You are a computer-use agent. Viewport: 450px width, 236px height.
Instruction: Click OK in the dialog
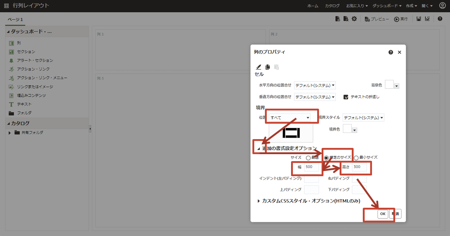(383, 214)
